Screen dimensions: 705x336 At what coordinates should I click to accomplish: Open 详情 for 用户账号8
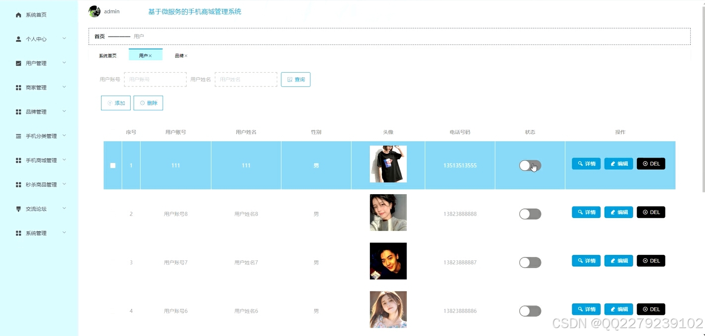586,212
